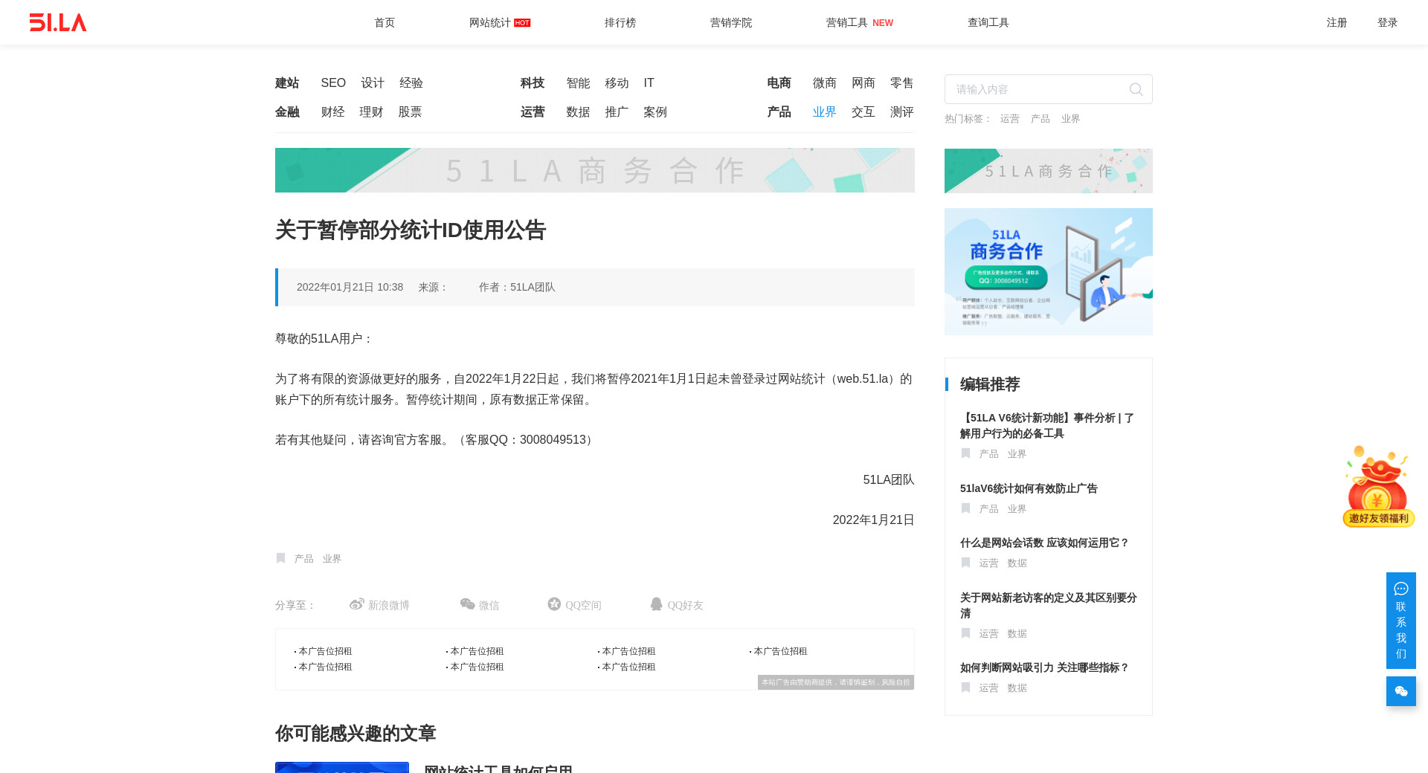Share to Sina Weibo icon

point(357,604)
